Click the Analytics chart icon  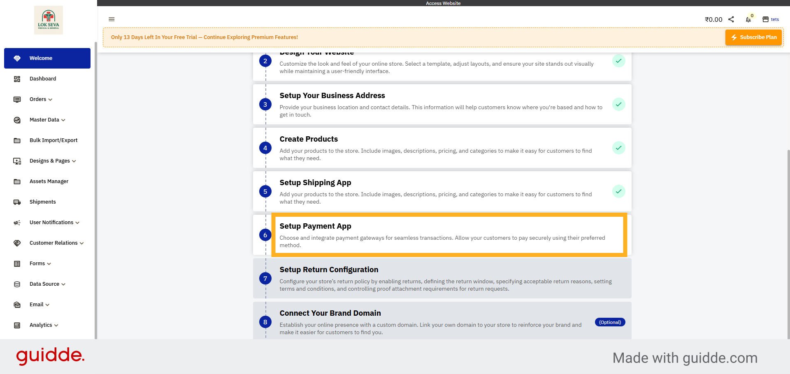point(17,325)
